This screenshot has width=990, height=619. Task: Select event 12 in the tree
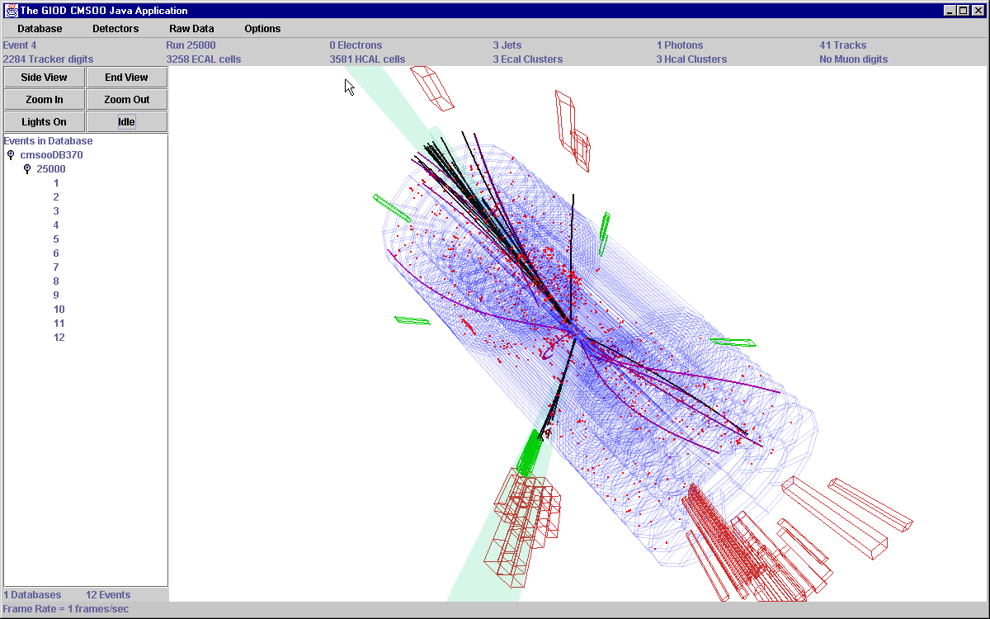(59, 337)
